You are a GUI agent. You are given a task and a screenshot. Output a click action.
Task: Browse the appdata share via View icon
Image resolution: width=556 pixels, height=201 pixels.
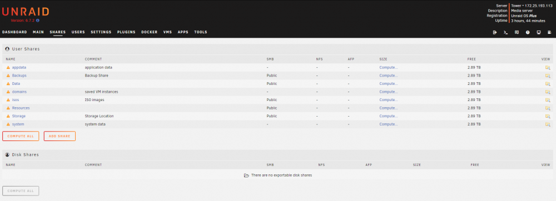pos(548,67)
